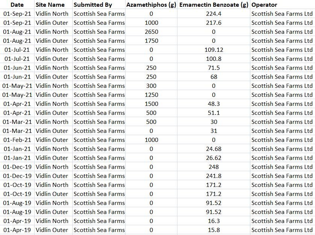Click the Emamectin Benzoate (g) header
Viewport: 315px width, 235px height.
click(214, 5)
